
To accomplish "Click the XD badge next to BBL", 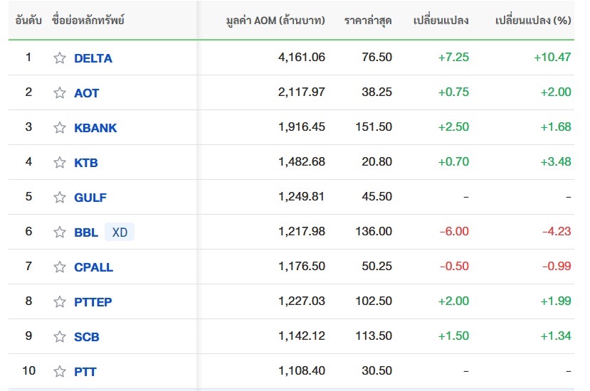I will (x=120, y=232).
